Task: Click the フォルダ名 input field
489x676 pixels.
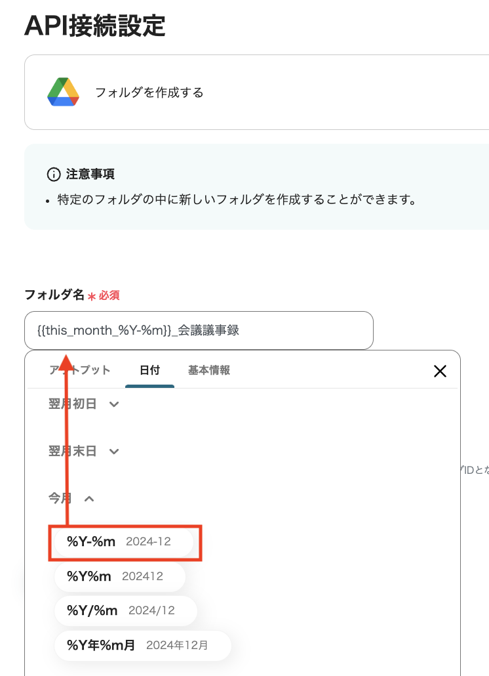Action: click(x=197, y=330)
